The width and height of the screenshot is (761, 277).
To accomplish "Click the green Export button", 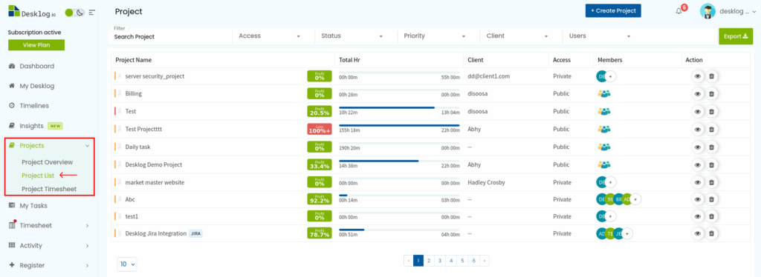I will pyautogui.click(x=735, y=36).
